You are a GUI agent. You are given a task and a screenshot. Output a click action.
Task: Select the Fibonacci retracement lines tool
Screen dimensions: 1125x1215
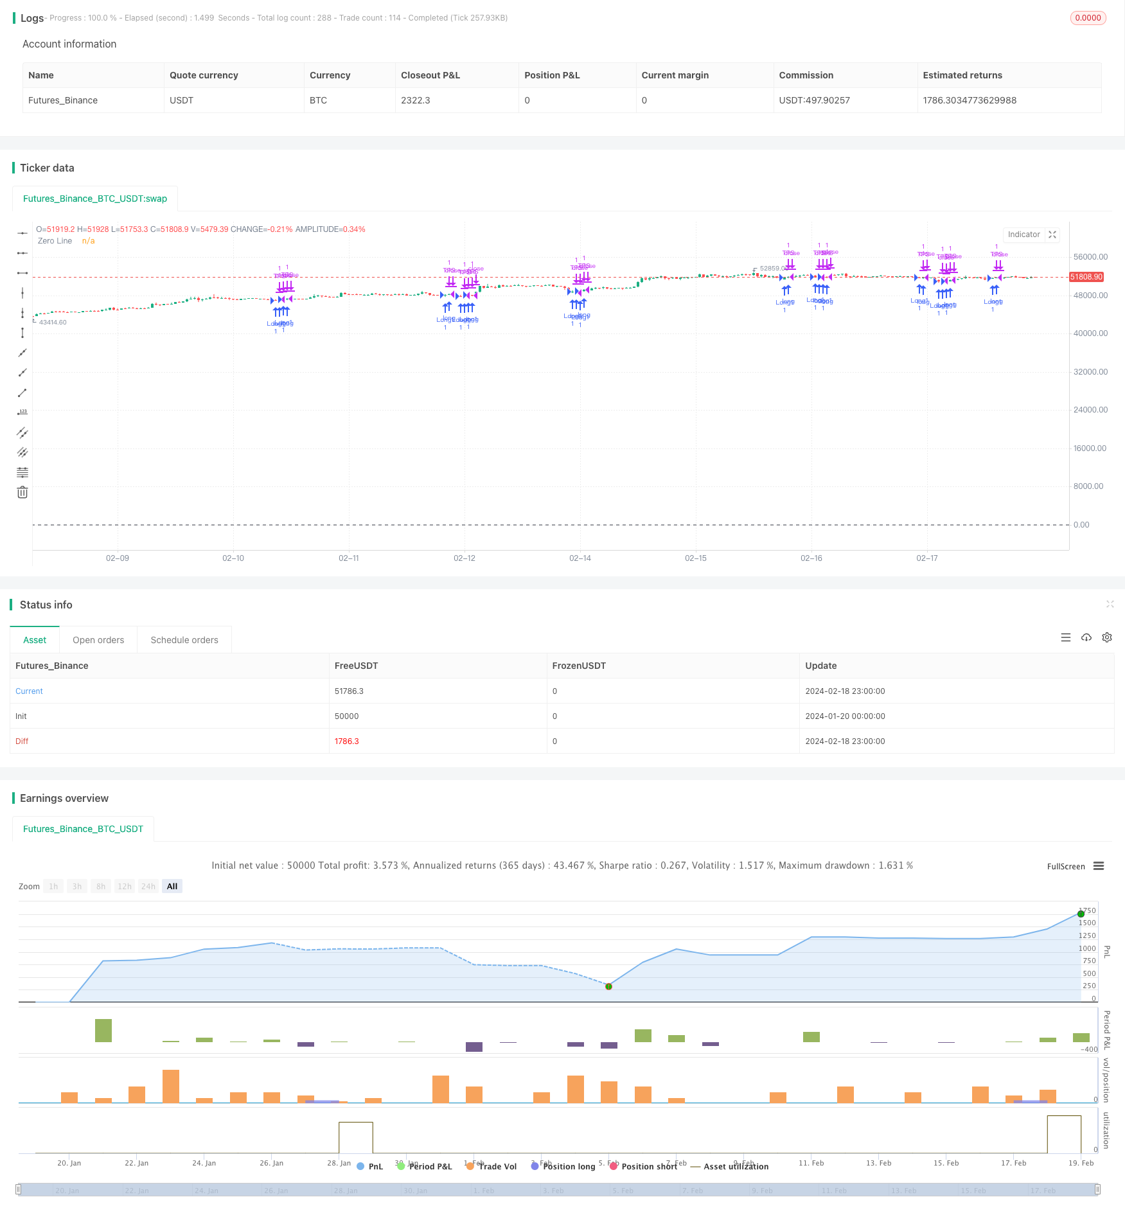[22, 472]
